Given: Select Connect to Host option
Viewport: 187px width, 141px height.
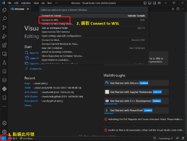Looking at the screenshot, I should point(93,40).
